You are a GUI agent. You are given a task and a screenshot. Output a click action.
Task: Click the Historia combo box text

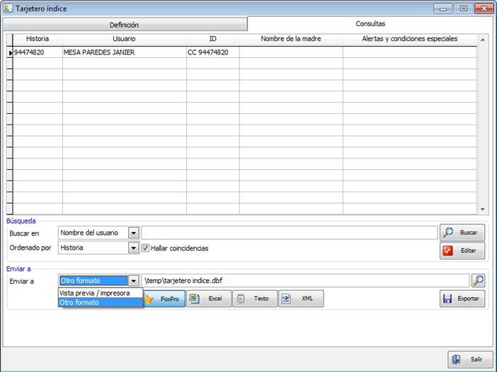click(72, 248)
